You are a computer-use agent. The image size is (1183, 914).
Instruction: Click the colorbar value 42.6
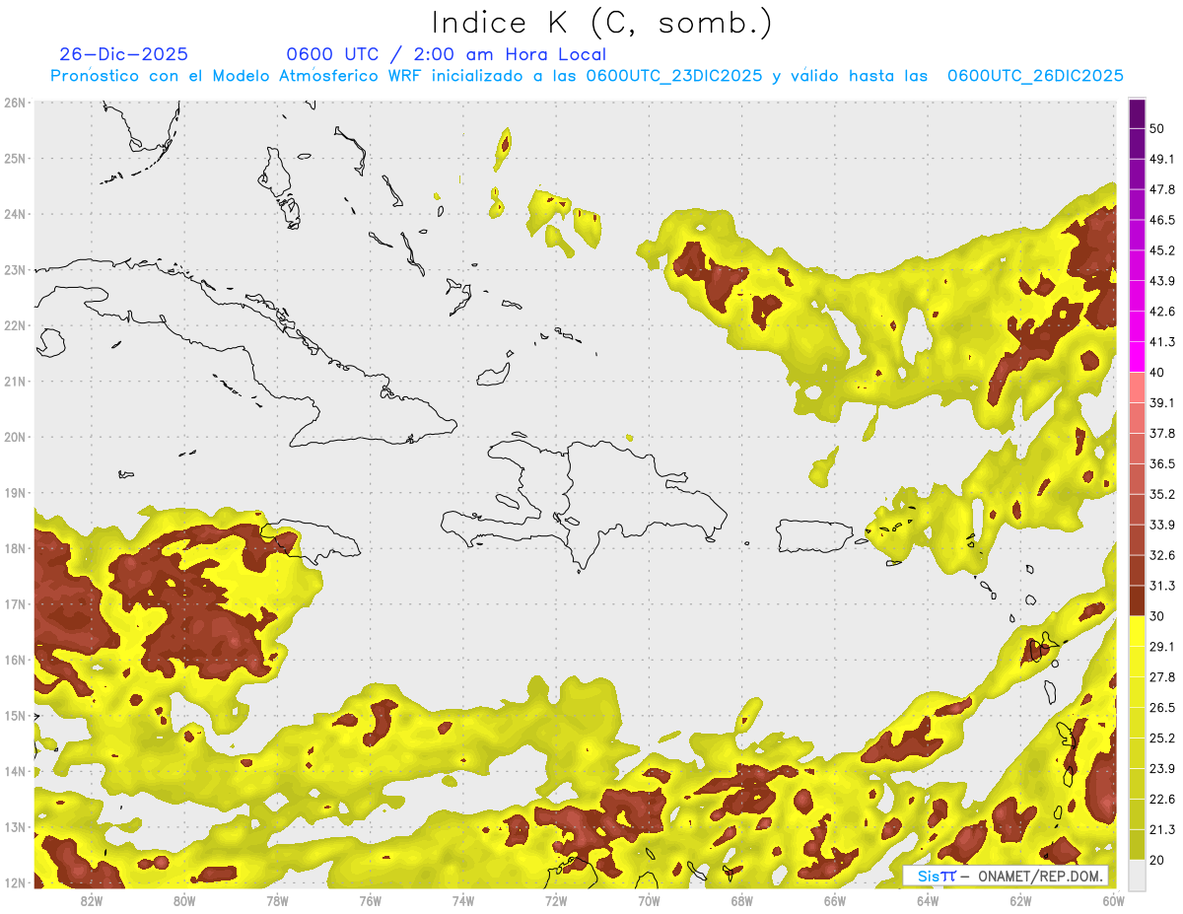click(1162, 312)
